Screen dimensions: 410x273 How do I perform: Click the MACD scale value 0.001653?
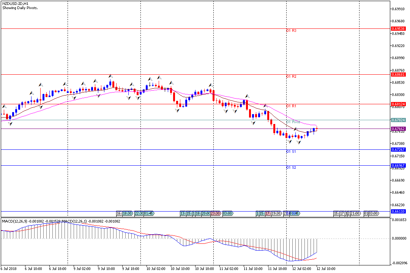399,220
